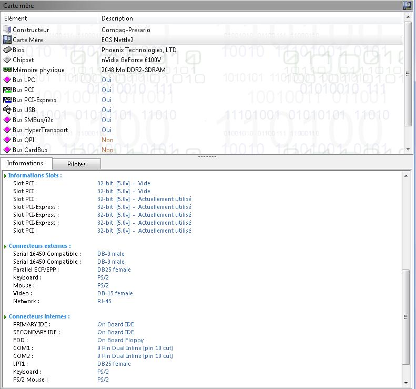Click the PS/2 Mouse label
This screenshot has height=389, width=416.
(31, 380)
